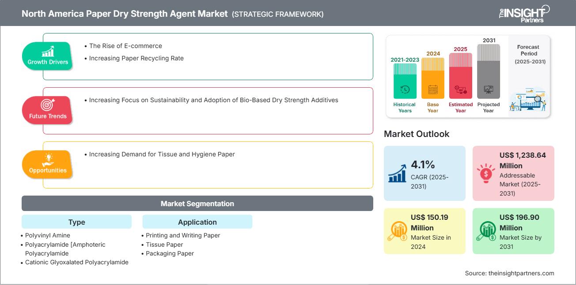
Task: Click the Historical Years clock icon
Action: (x=405, y=90)
